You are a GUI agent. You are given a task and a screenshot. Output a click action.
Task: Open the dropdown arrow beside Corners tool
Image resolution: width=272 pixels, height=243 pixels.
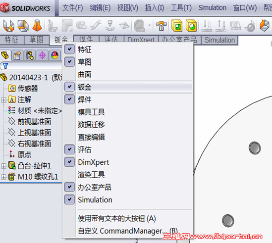coord(149,25)
